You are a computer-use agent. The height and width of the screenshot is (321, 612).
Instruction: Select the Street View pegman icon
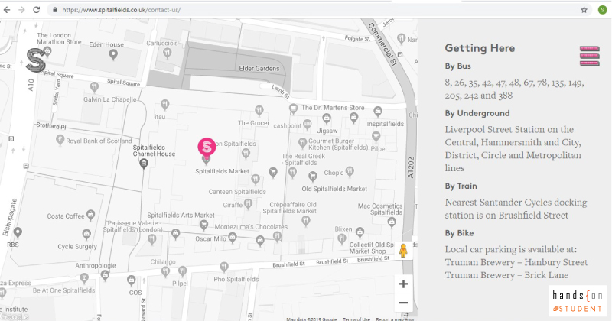402,251
